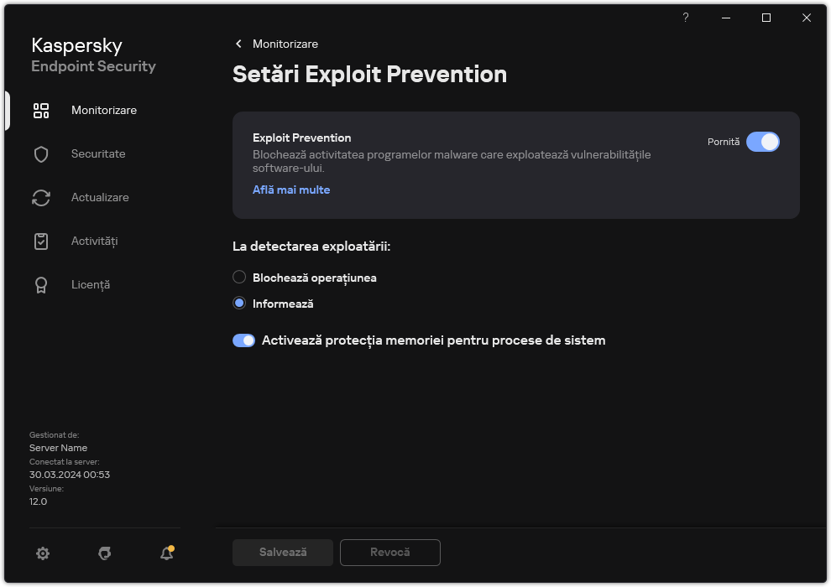
Task: Select the Informează radio button
Action: [239, 304]
